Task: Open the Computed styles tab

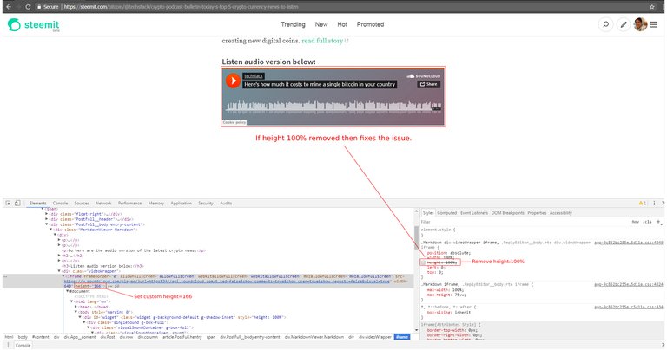Action: 447,212
